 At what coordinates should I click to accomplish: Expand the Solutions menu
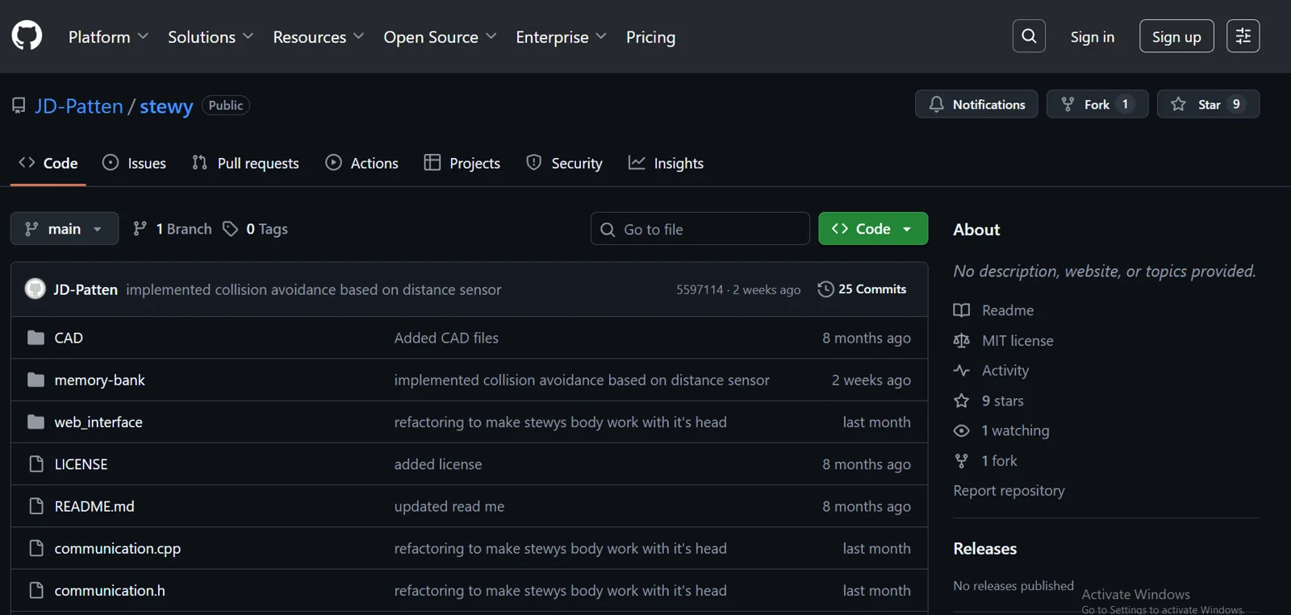(211, 37)
